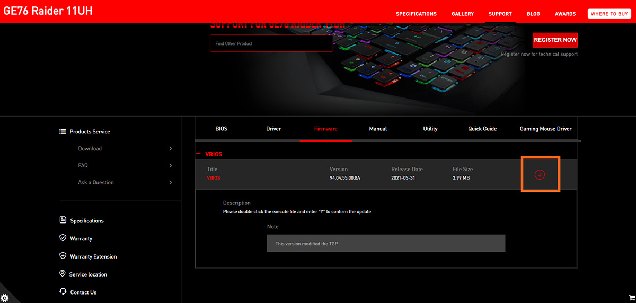Click the Find Other Product search field

[x=271, y=43]
